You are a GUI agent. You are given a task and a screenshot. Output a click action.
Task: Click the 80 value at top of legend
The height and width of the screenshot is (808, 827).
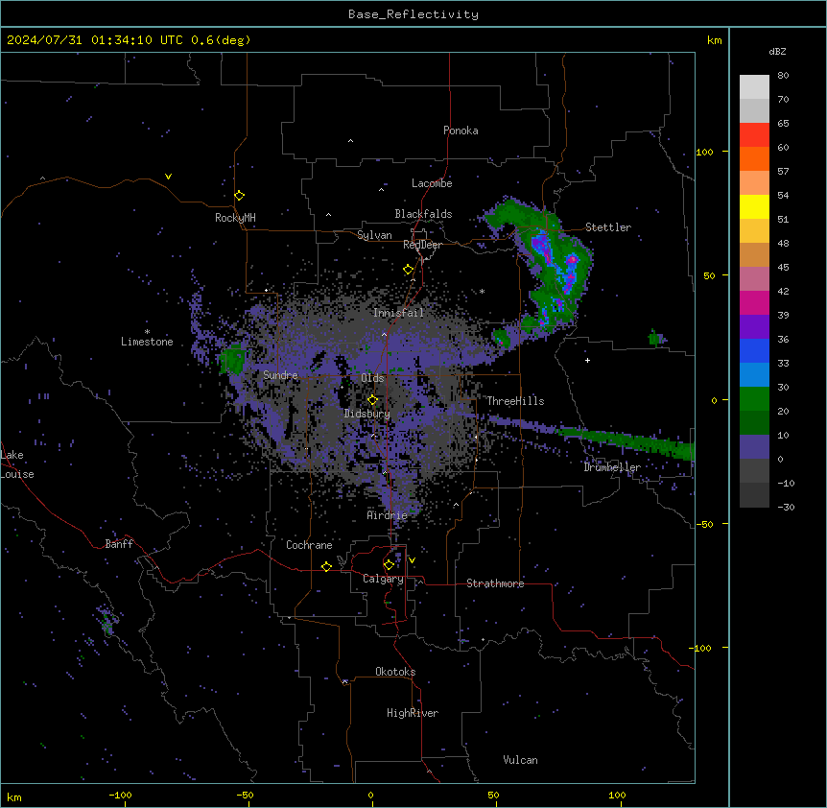pos(783,76)
